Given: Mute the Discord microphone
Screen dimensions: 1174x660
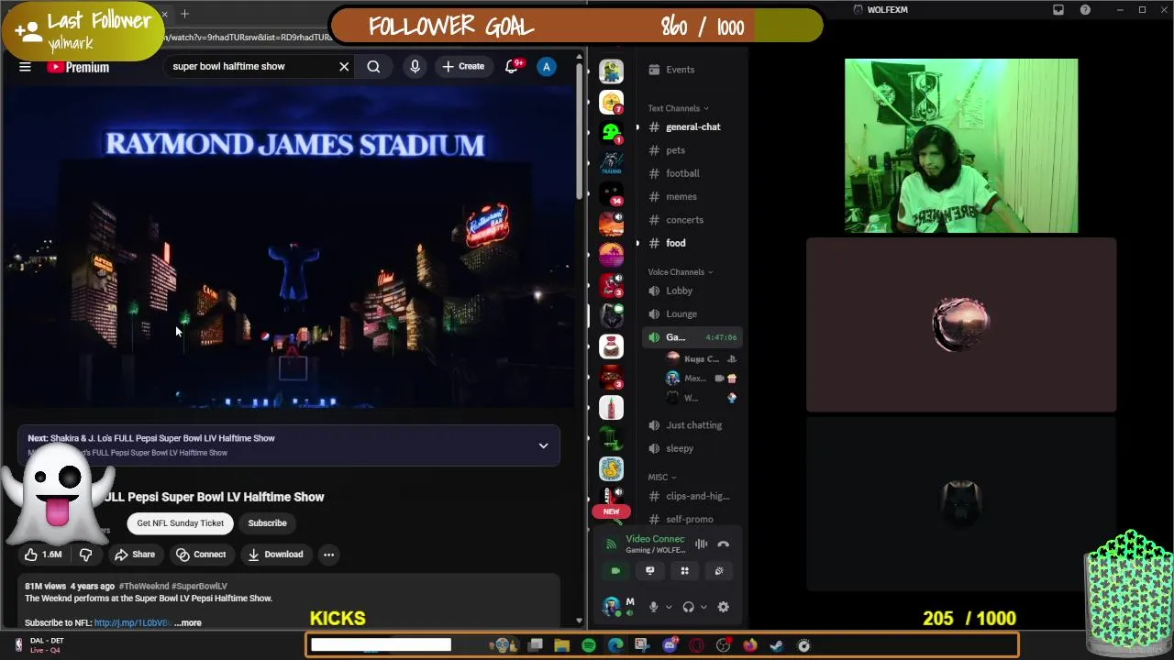Looking at the screenshot, I should click(x=653, y=607).
